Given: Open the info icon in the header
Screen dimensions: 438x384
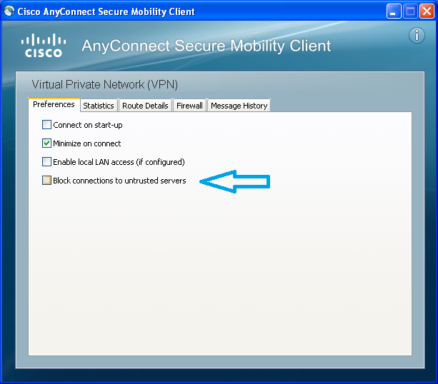Looking at the screenshot, I should (x=417, y=36).
